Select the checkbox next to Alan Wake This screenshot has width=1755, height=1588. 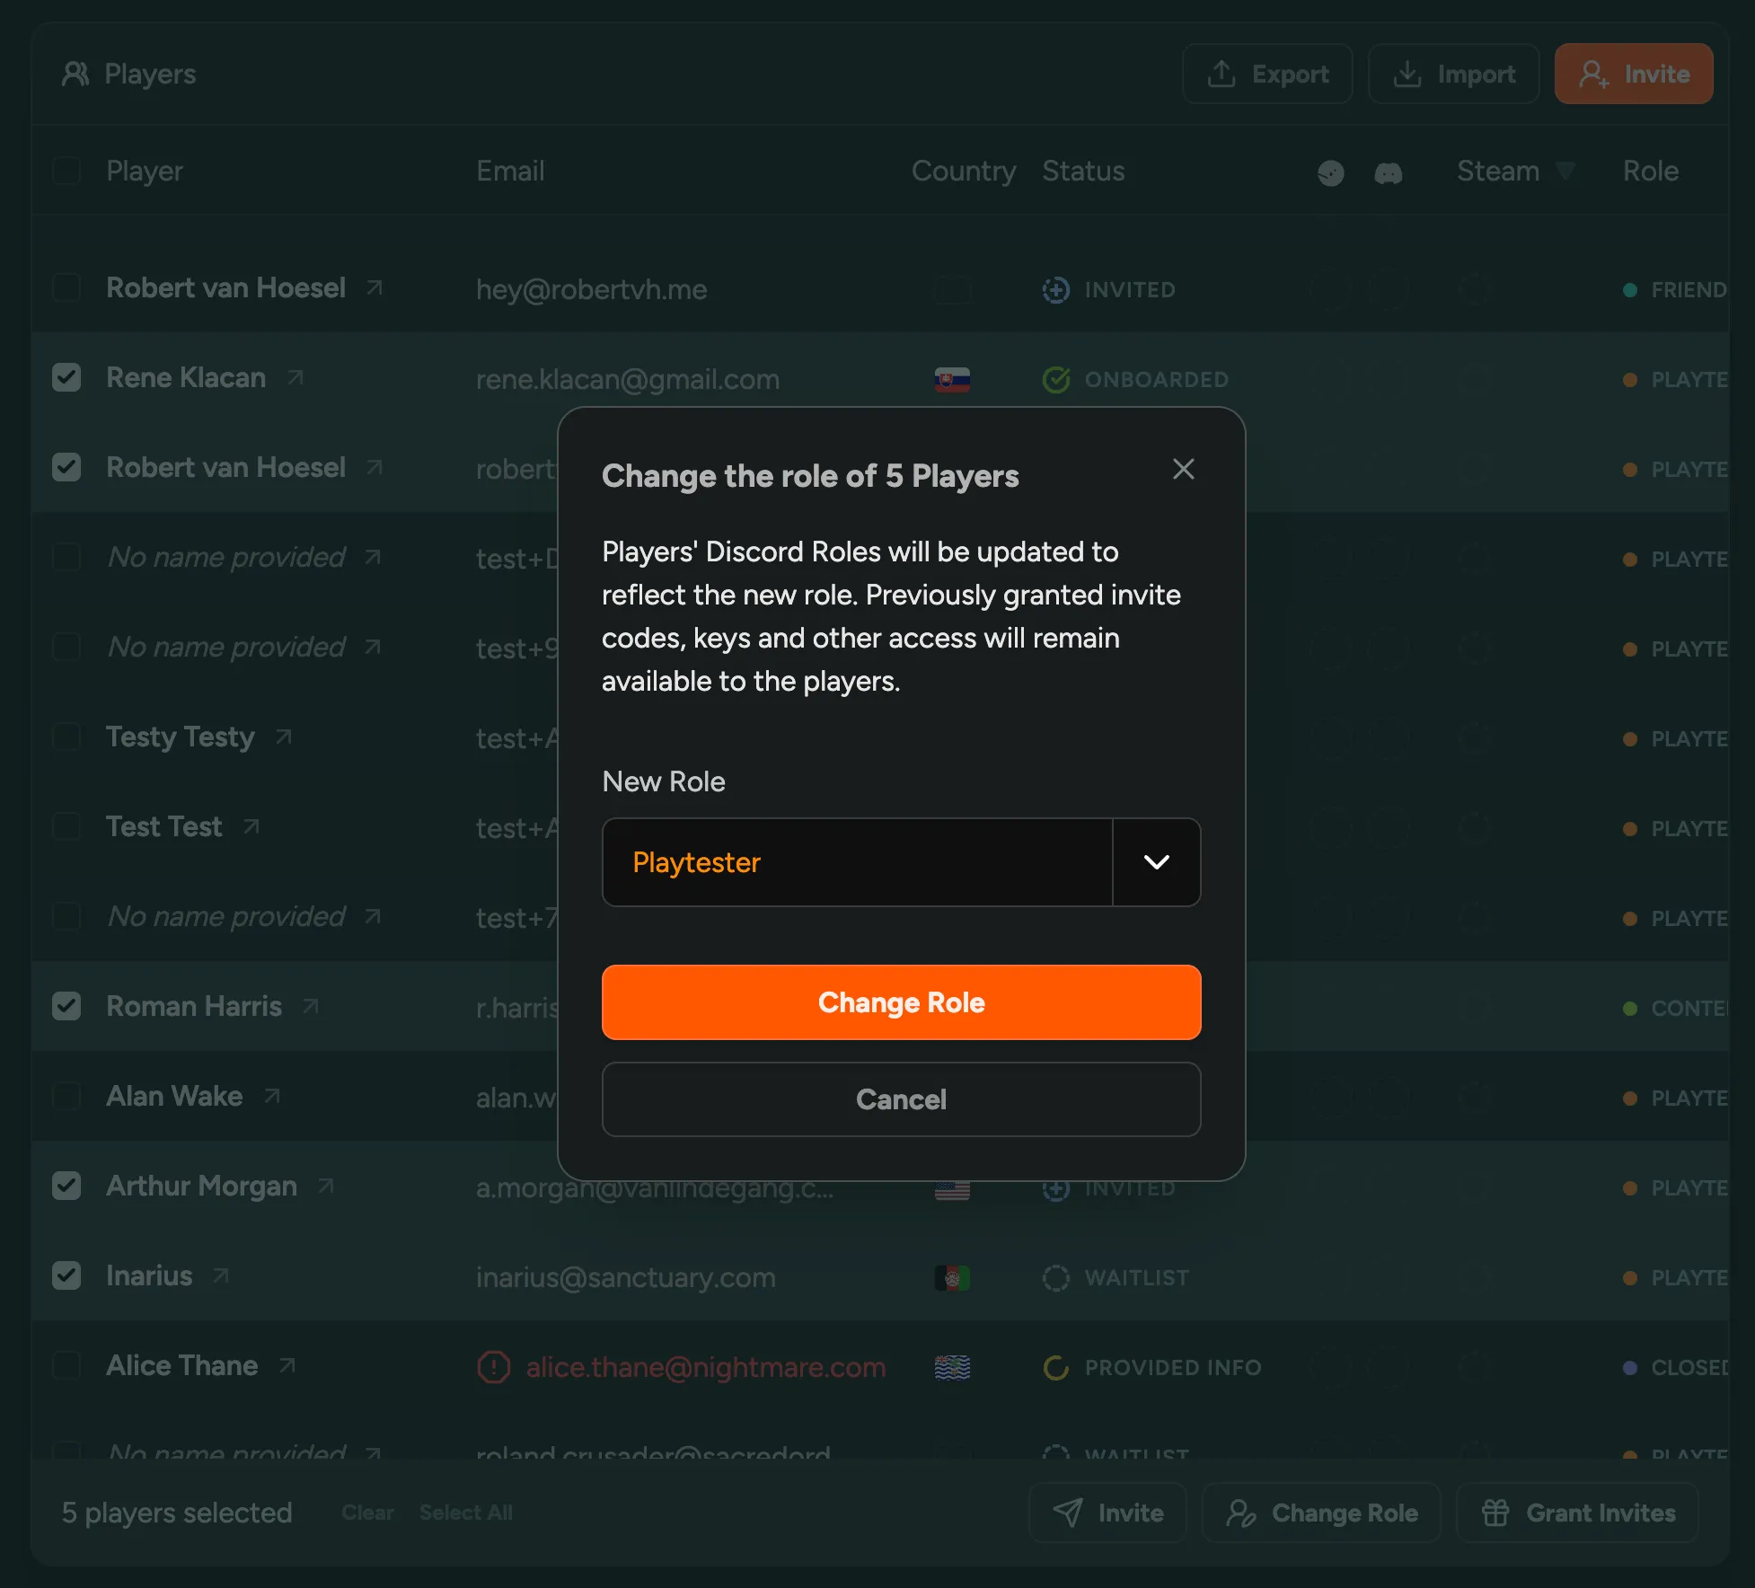click(67, 1096)
